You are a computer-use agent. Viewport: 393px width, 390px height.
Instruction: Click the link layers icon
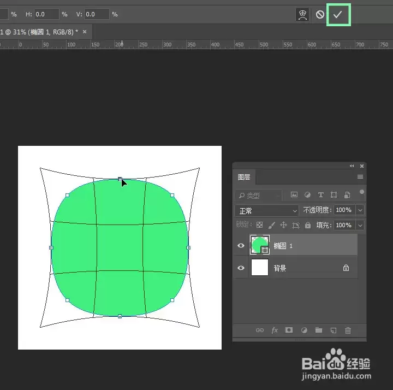(x=260, y=330)
